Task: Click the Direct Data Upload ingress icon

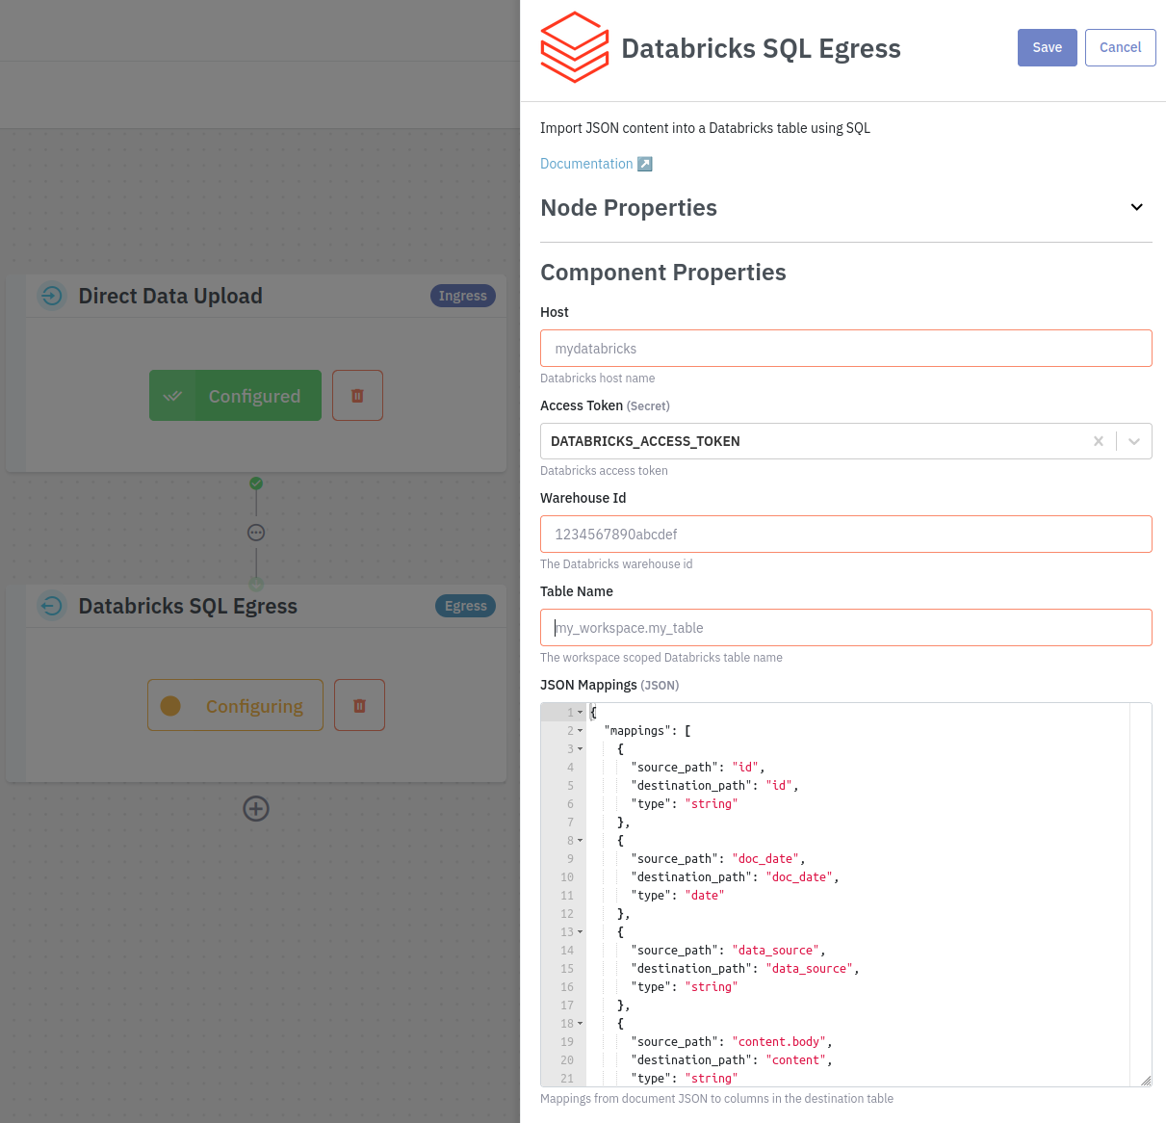Action: [x=52, y=296]
